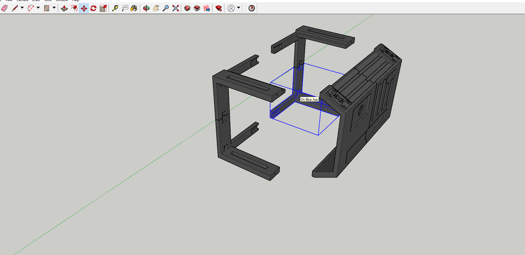Select the Paint Bucket tool
The image size is (525, 255).
(134, 8)
